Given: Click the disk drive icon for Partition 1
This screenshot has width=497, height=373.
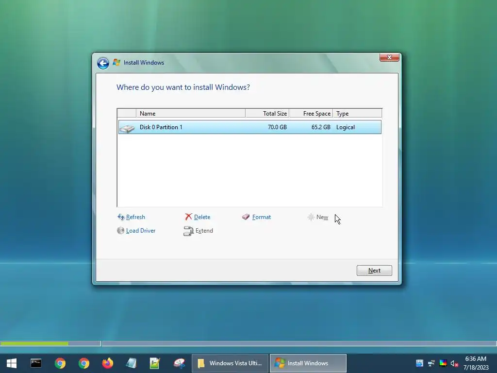Looking at the screenshot, I should point(127,128).
